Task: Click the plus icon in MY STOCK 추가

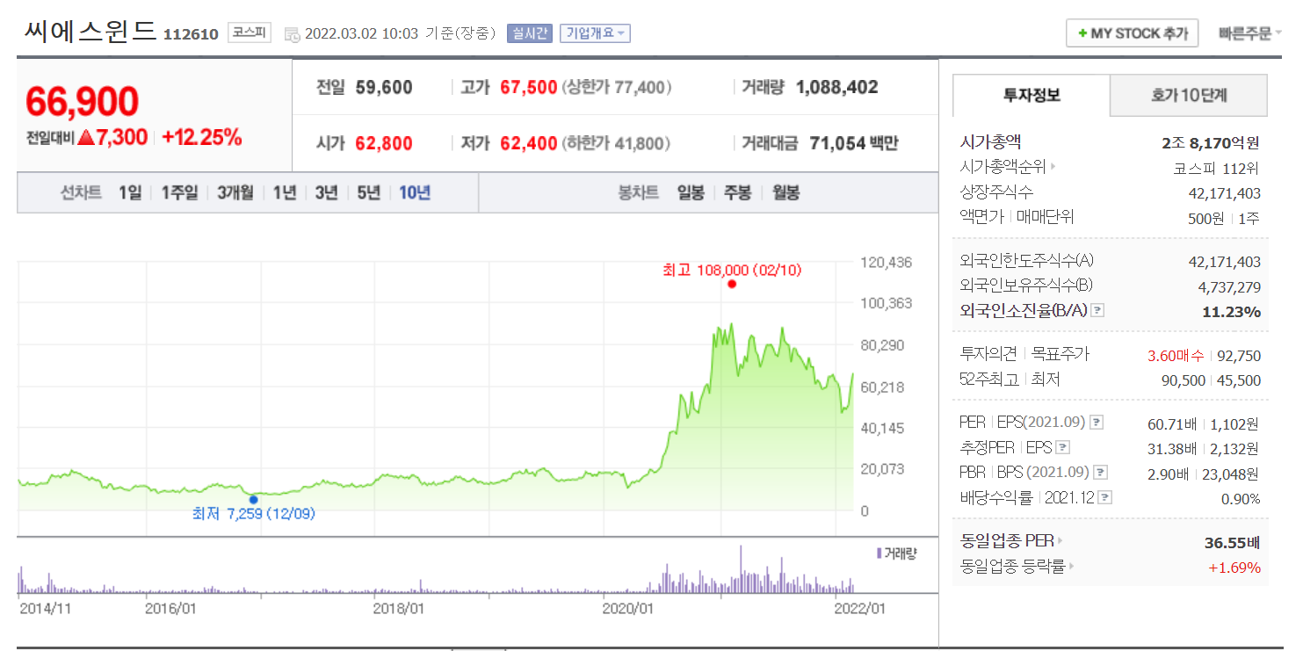Action: [1082, 33]
